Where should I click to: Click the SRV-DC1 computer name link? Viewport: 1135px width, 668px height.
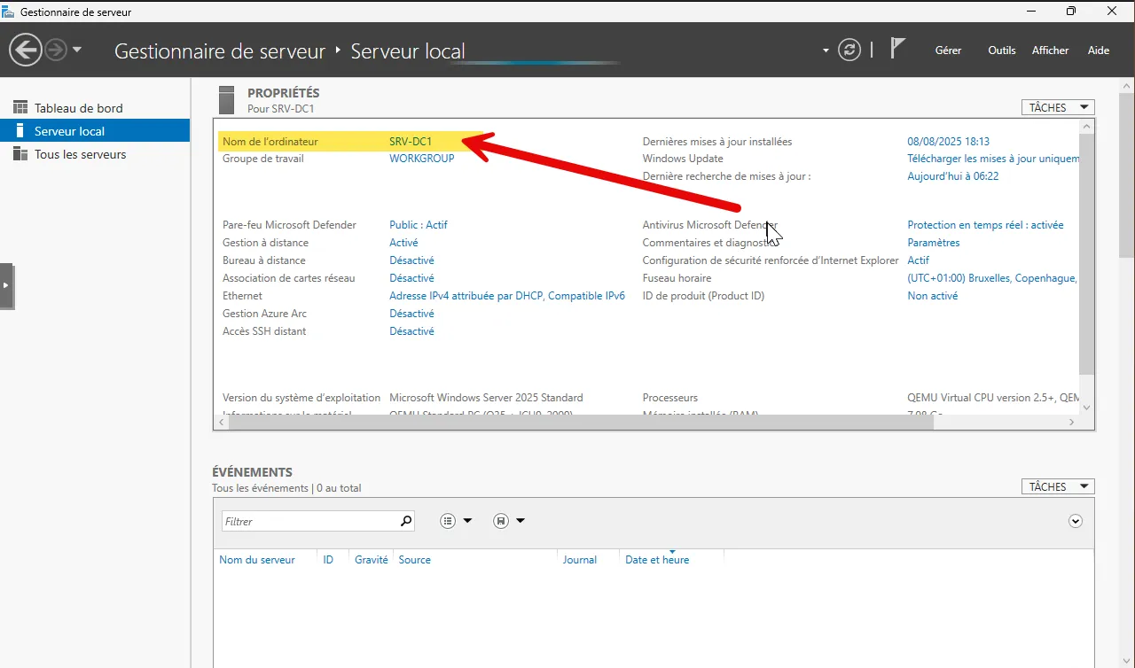411,142
